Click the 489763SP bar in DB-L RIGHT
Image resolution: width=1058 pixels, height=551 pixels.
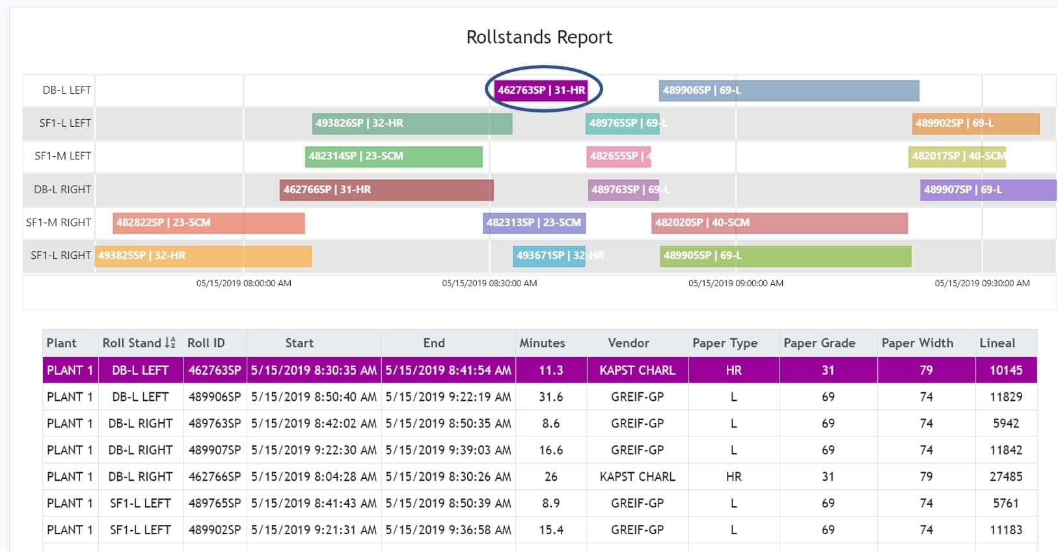point(623,190)
